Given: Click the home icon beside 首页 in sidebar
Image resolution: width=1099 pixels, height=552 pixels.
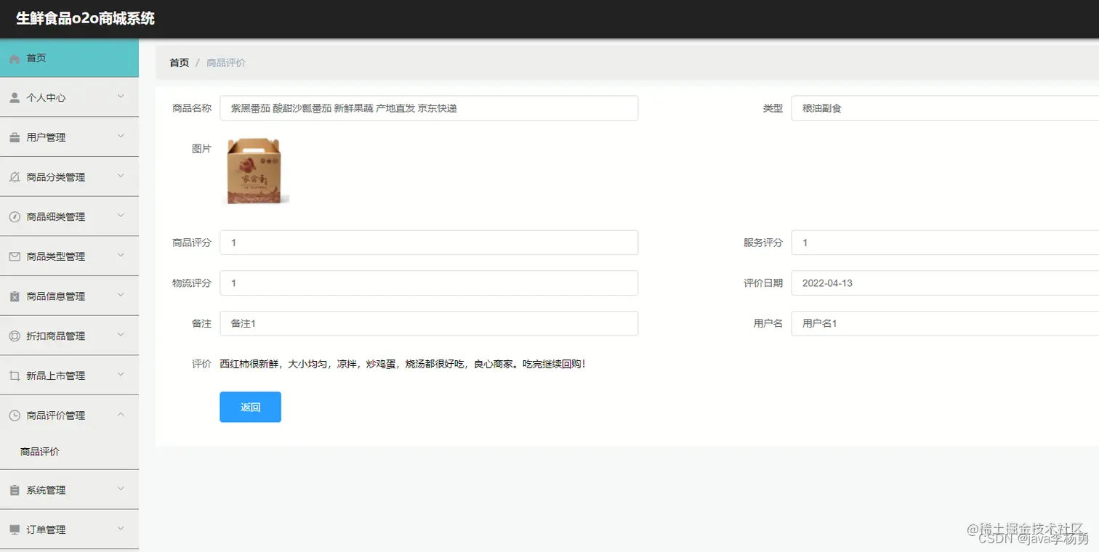Looking at the screenshot, I should pyautogui.click(x=15, y=59).
